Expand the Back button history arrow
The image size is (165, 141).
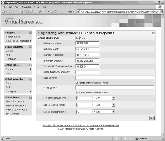[7, 12]
